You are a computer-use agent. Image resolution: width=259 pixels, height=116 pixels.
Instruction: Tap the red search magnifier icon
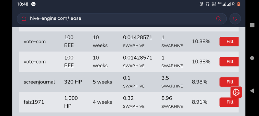click(218, 19)
